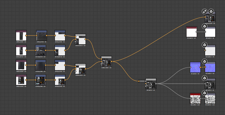Screen dimensions: 225x115
Task: Select the grayscale conversion node with dark stub input
Action: point(151,84)
